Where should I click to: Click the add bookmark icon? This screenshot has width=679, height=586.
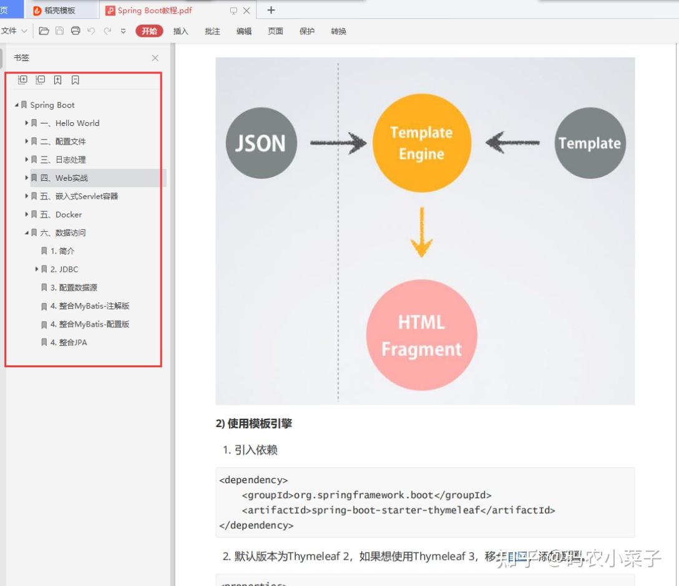pyautogui.click(x=57, y=80)
